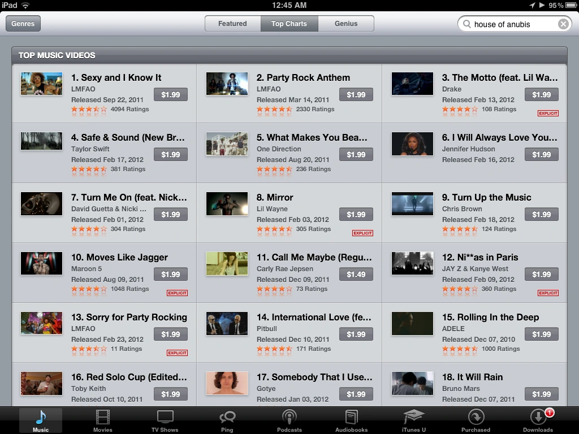The image size is (579, 434).
Task: Open the TV Shows tab icon
Action: click(165, 417)
